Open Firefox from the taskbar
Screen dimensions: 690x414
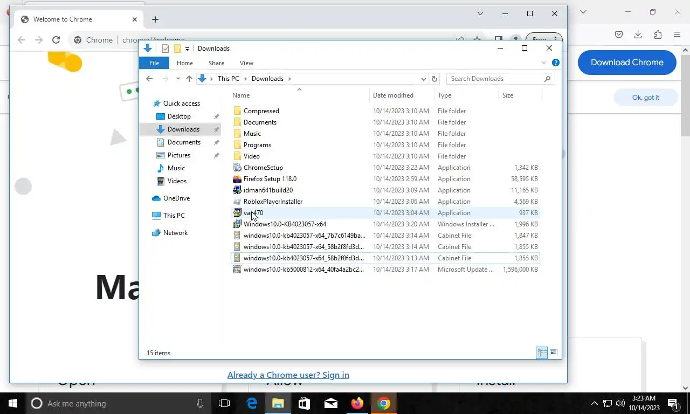tap(357, 403)
